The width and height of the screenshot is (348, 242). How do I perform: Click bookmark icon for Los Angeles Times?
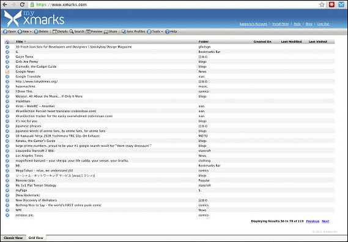coord(7,155)
